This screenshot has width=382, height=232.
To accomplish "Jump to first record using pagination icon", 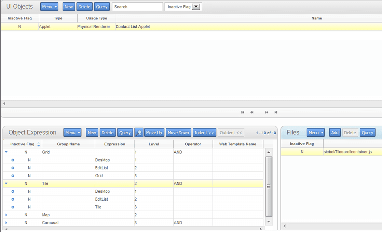I will point(243,112).
